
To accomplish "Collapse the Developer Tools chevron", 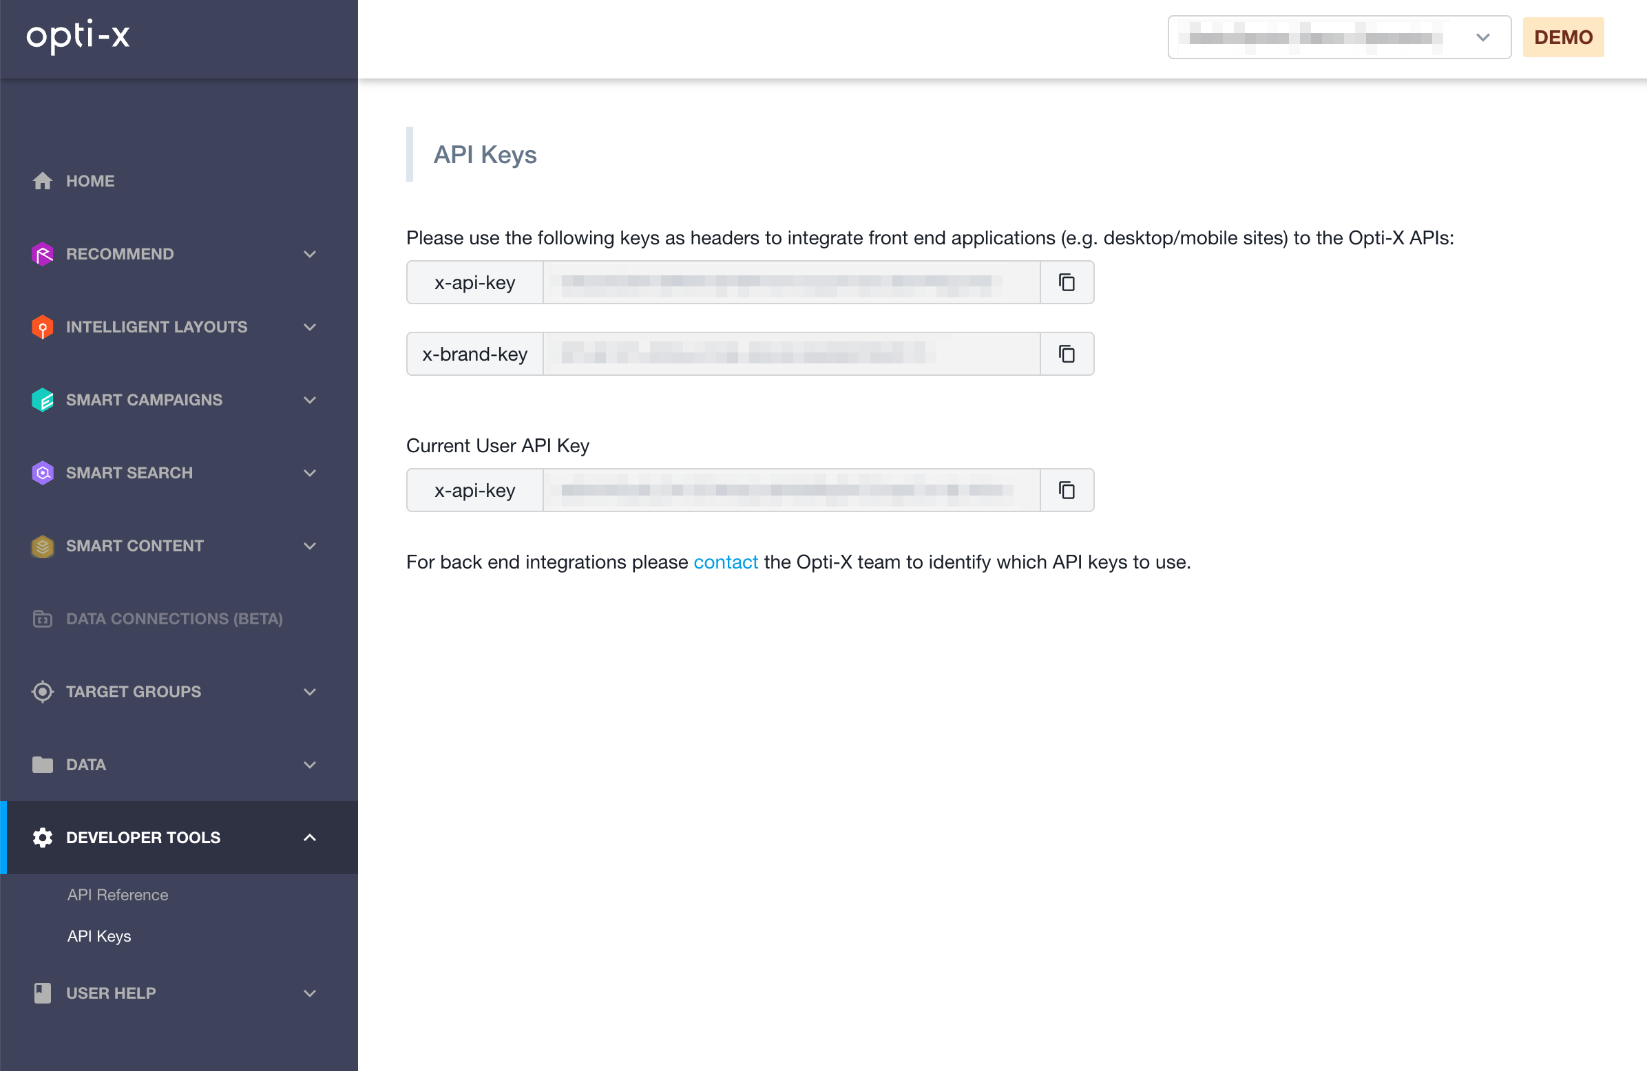I will (310, 838).
